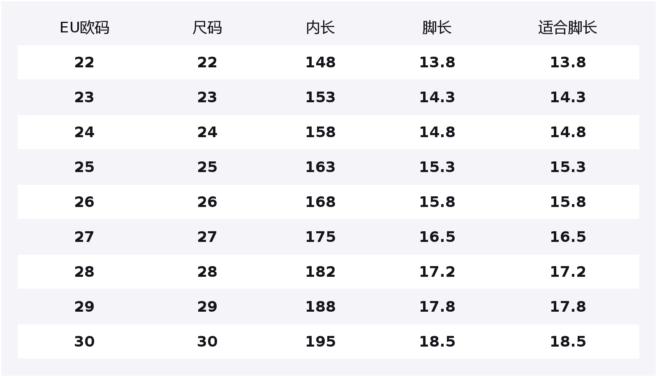Select EU size 29 cell
Image resolution: width=657 pixels, height=377 pixels.
click(84, 307)
